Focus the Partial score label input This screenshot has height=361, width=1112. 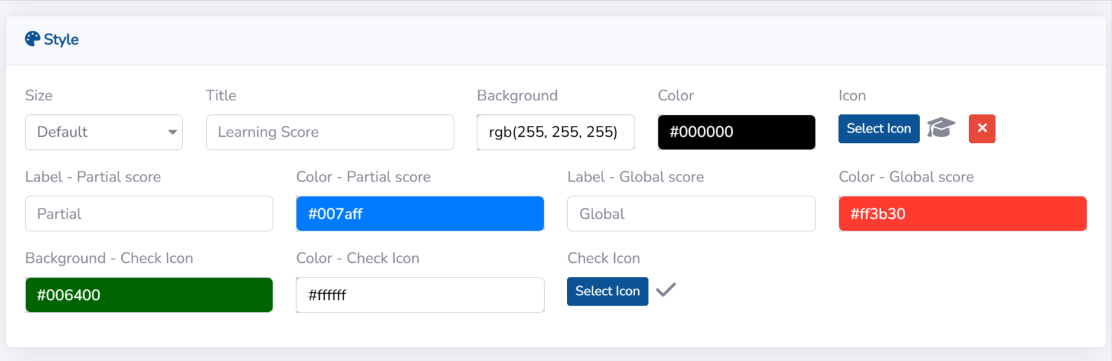pos(149,214)
